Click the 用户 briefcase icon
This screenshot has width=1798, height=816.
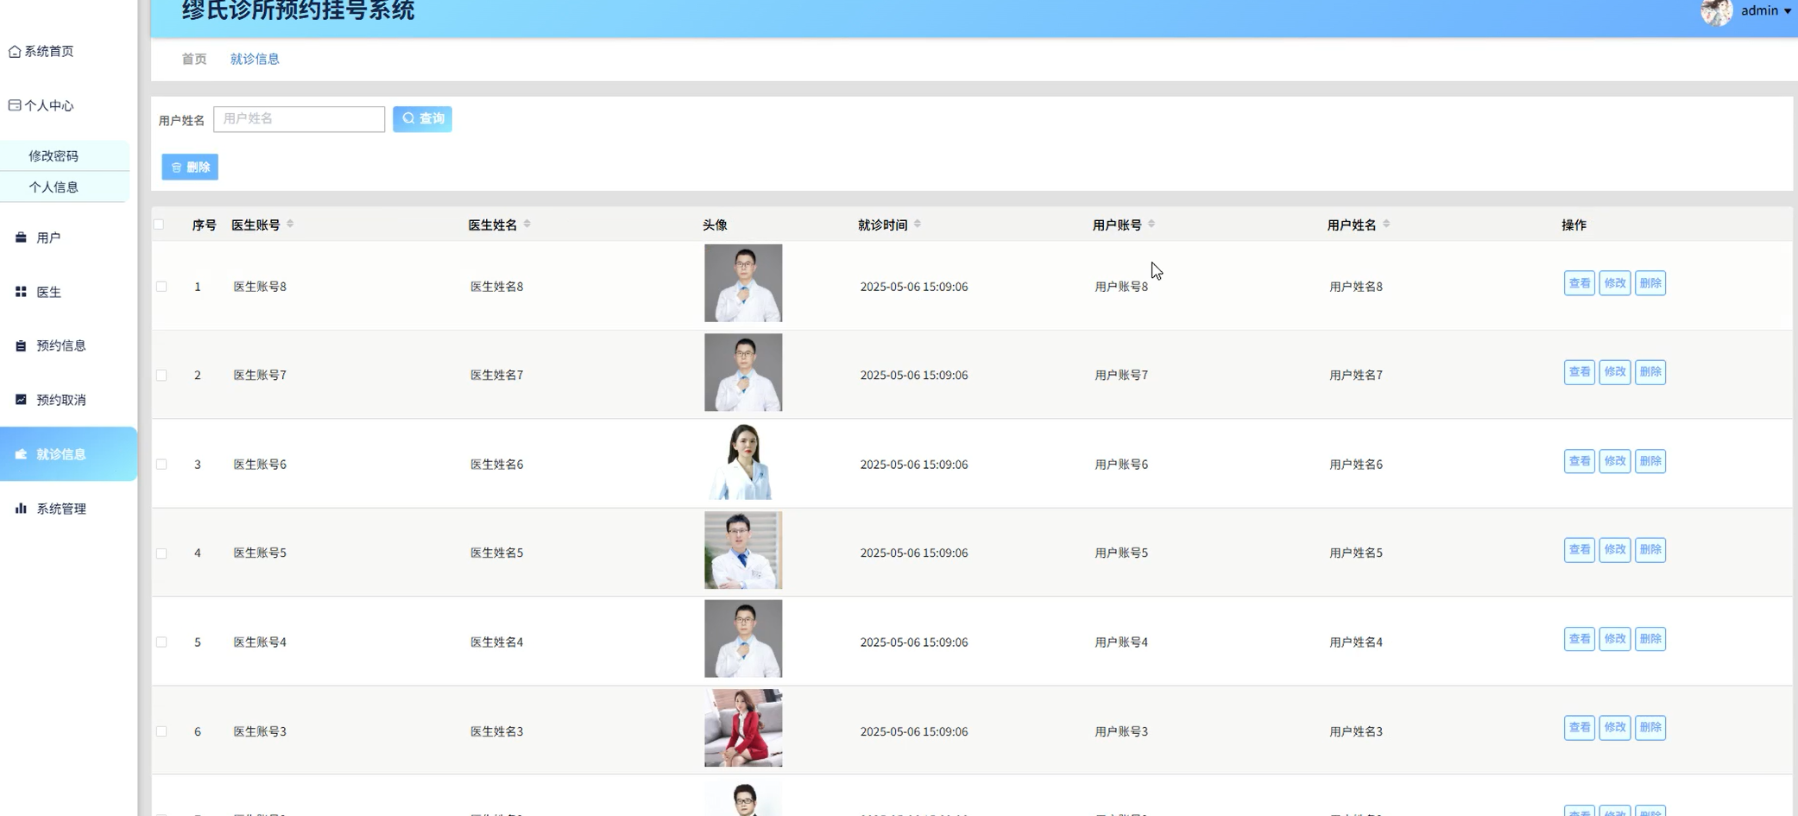(x=21, y=237)
